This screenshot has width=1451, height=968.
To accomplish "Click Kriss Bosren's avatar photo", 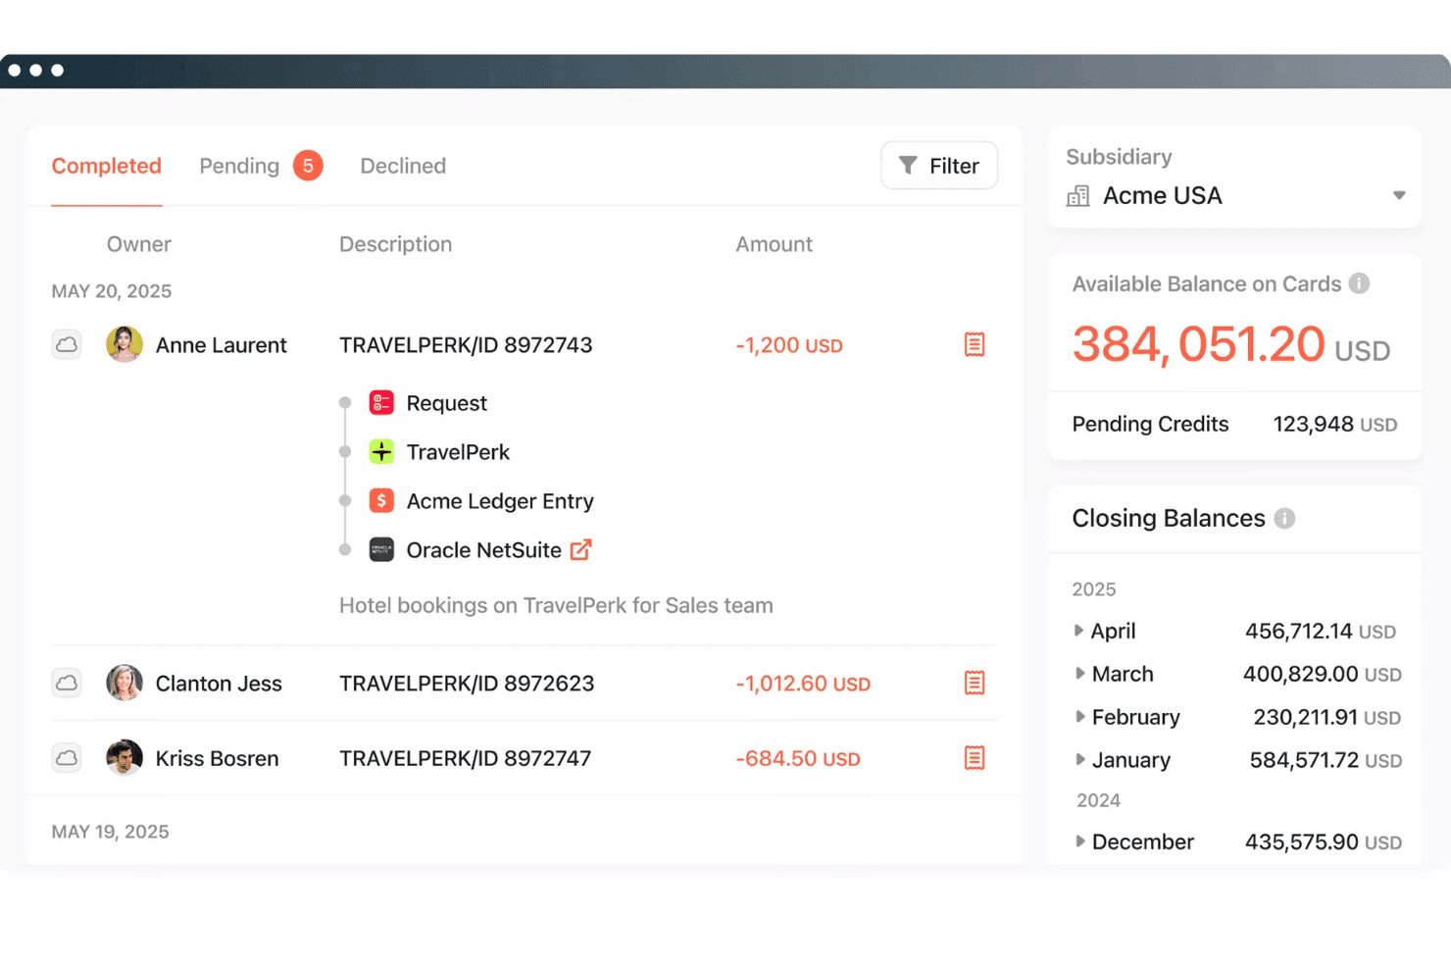I will [x=125, y=757].
